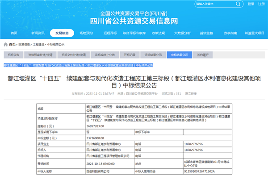The height and width of the screenshot is (188, 268).
Task: Open 远程评标 navigation item
Action: (x=110, y=33)
